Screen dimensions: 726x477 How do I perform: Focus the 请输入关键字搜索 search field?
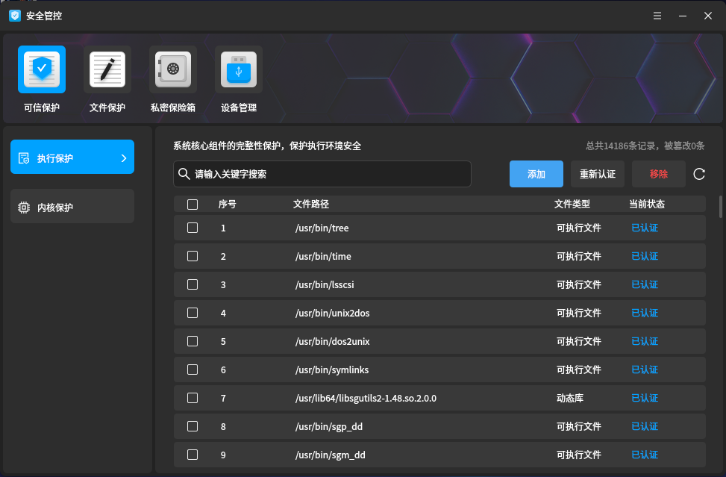point(328,174)
